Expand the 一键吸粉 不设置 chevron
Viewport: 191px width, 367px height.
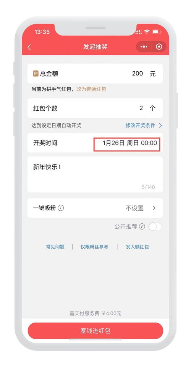coord(154,208)
